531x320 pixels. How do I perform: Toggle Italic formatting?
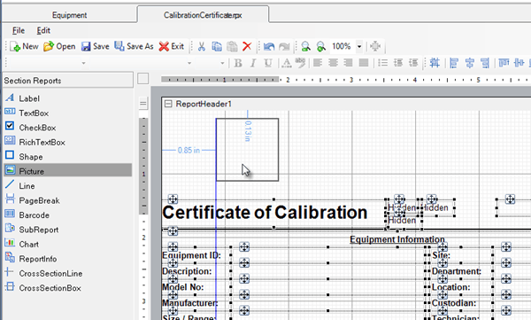253,63
